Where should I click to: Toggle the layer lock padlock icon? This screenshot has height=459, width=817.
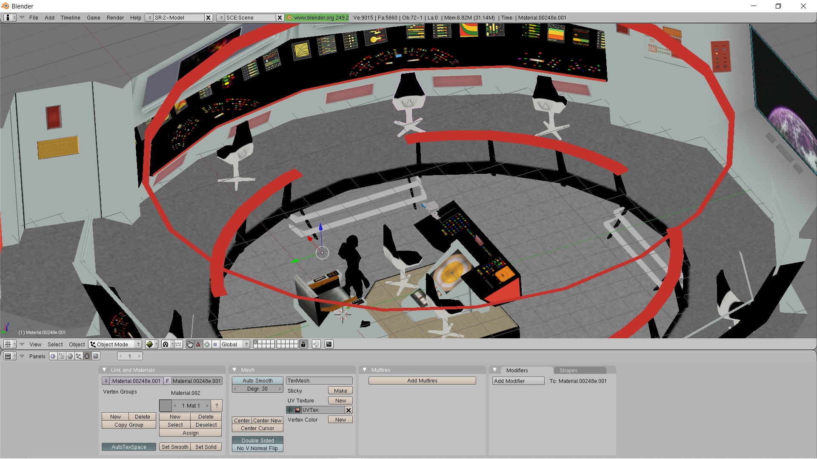(303, 344)
